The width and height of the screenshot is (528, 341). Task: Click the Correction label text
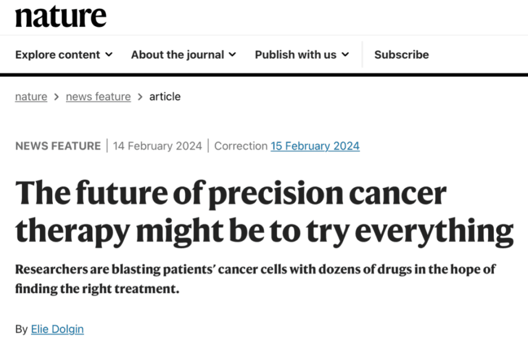[x=241, y=146]
